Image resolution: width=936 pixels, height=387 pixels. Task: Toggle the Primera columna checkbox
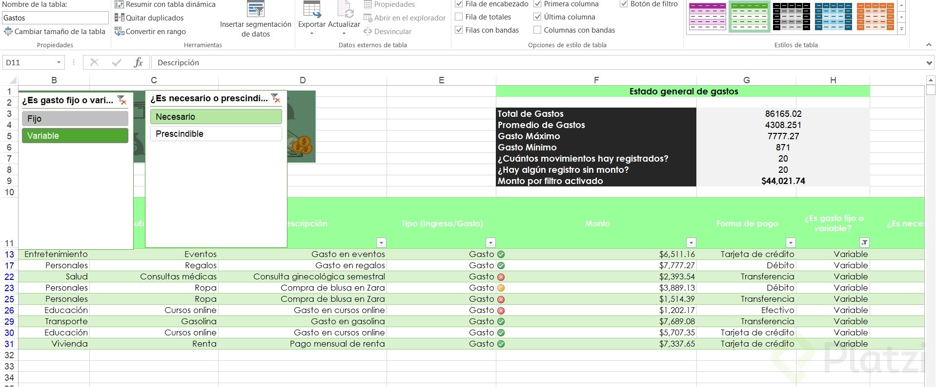(x=537, y=4)
